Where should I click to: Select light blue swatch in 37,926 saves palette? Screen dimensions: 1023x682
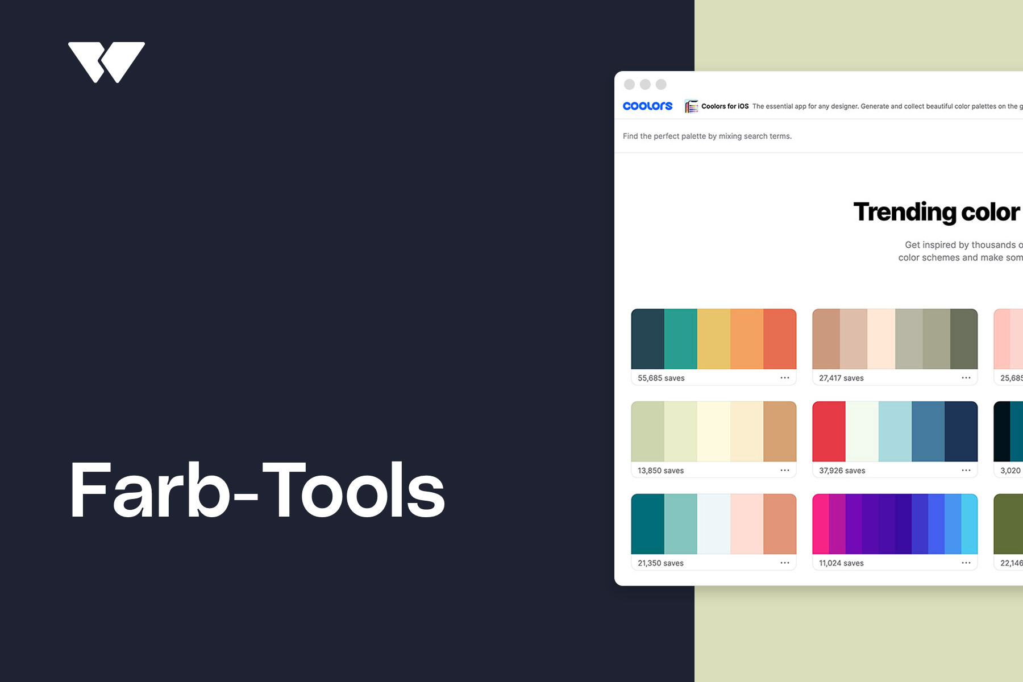tap(895, 432)
